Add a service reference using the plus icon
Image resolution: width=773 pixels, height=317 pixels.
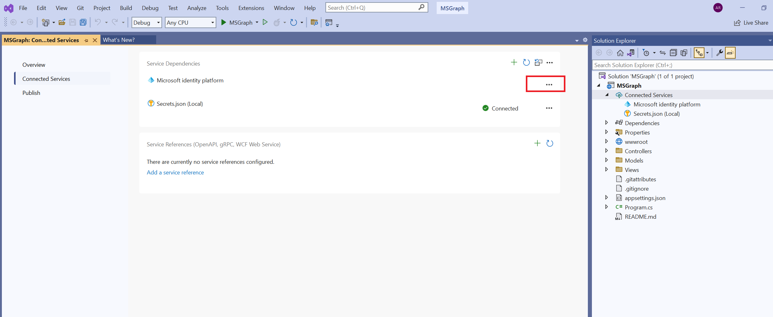coord(537,143)
